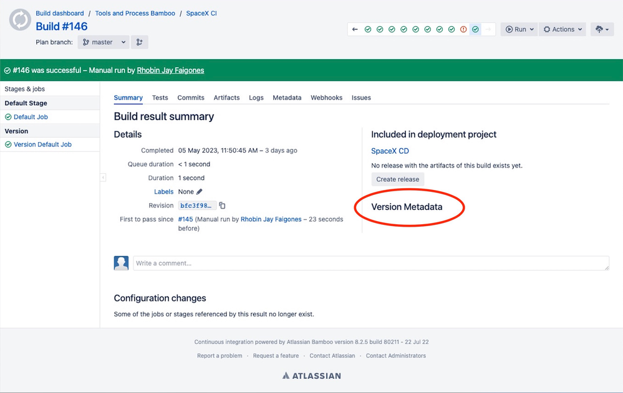
Task: Open the master plan branch dropdown
Action: tap(104, 42)
